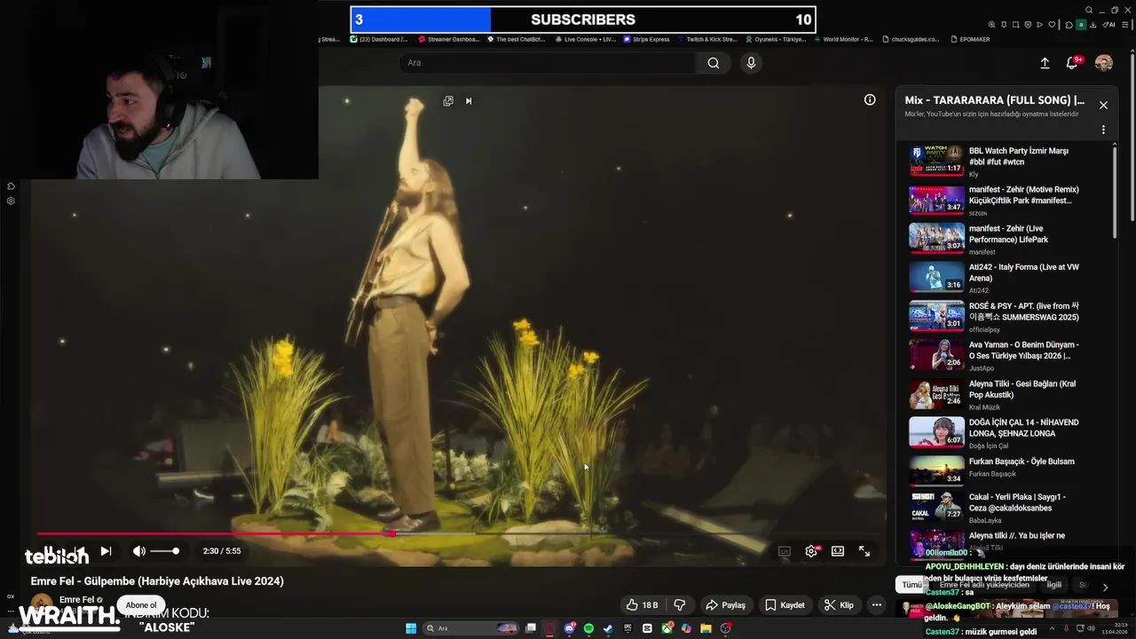1136x639 pixels.
Task: Activate voice search microphone icon
Action: click(751, 63)
